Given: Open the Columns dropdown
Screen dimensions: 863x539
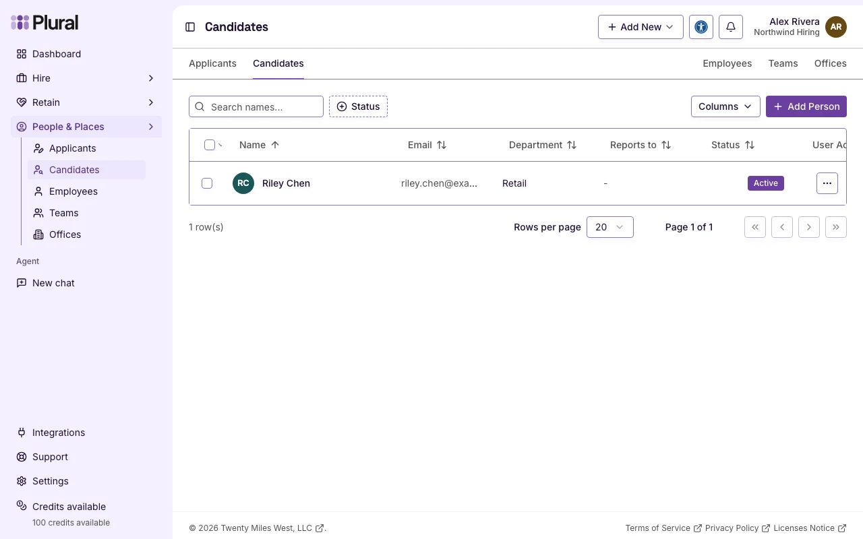Looking at the screenshot, I should pos(725,106).
